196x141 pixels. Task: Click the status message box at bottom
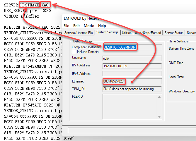tap(132, 130)
